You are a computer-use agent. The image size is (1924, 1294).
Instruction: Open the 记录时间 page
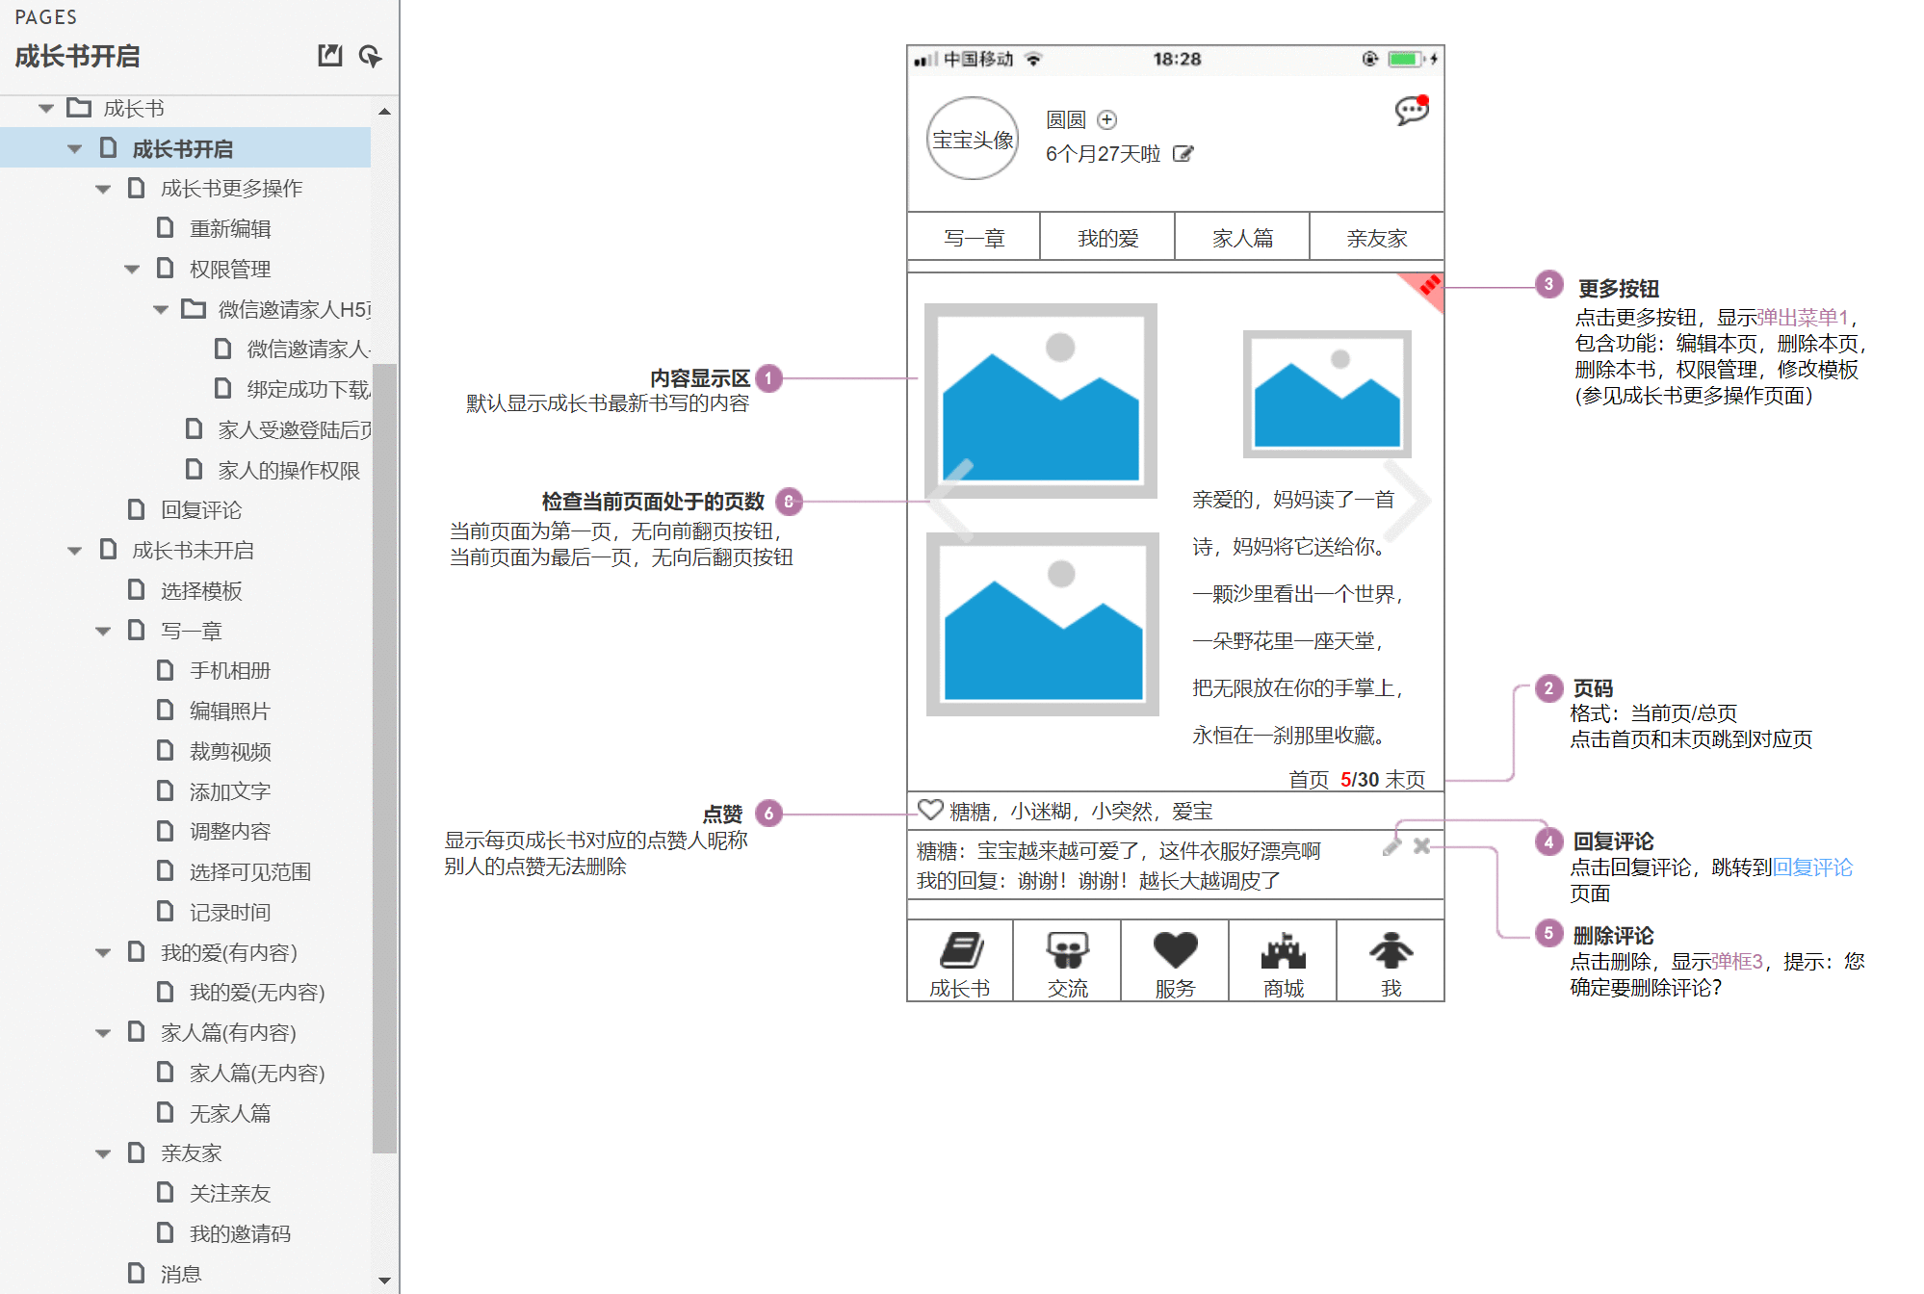(230, 913)
